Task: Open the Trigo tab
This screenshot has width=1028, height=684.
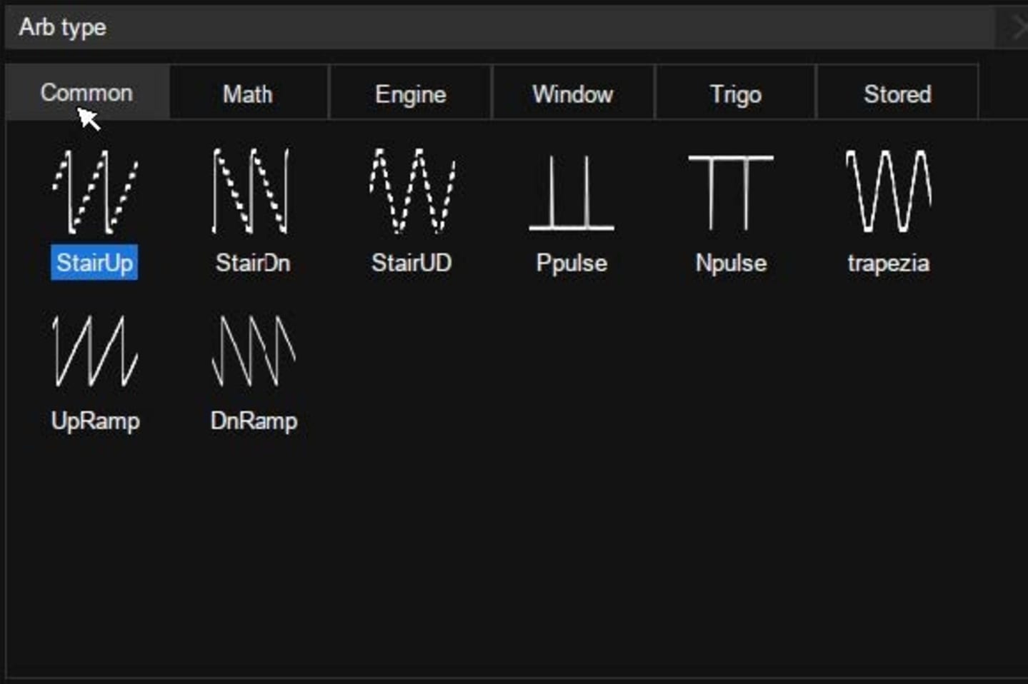Action: [x=735, y=94]
